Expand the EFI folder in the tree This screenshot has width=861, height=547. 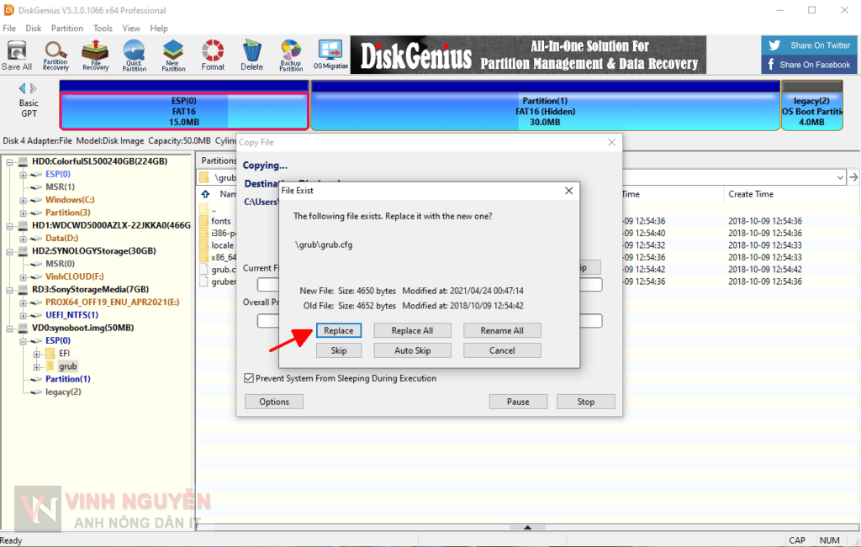pos(37,354)
